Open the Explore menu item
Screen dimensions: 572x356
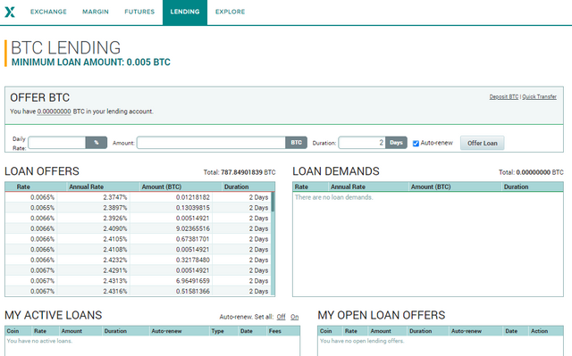[x=231, y=12]
